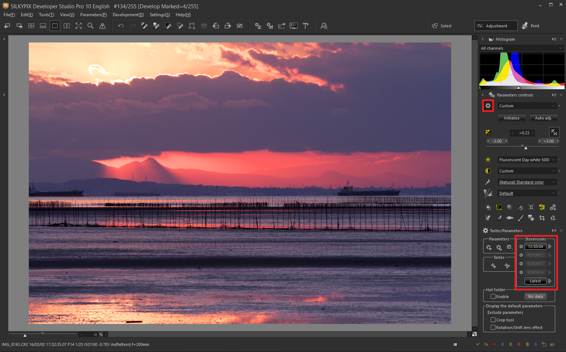Open the All channels histogram dropdown
Viewport: 566px width, 352px height.
(522, 48)
